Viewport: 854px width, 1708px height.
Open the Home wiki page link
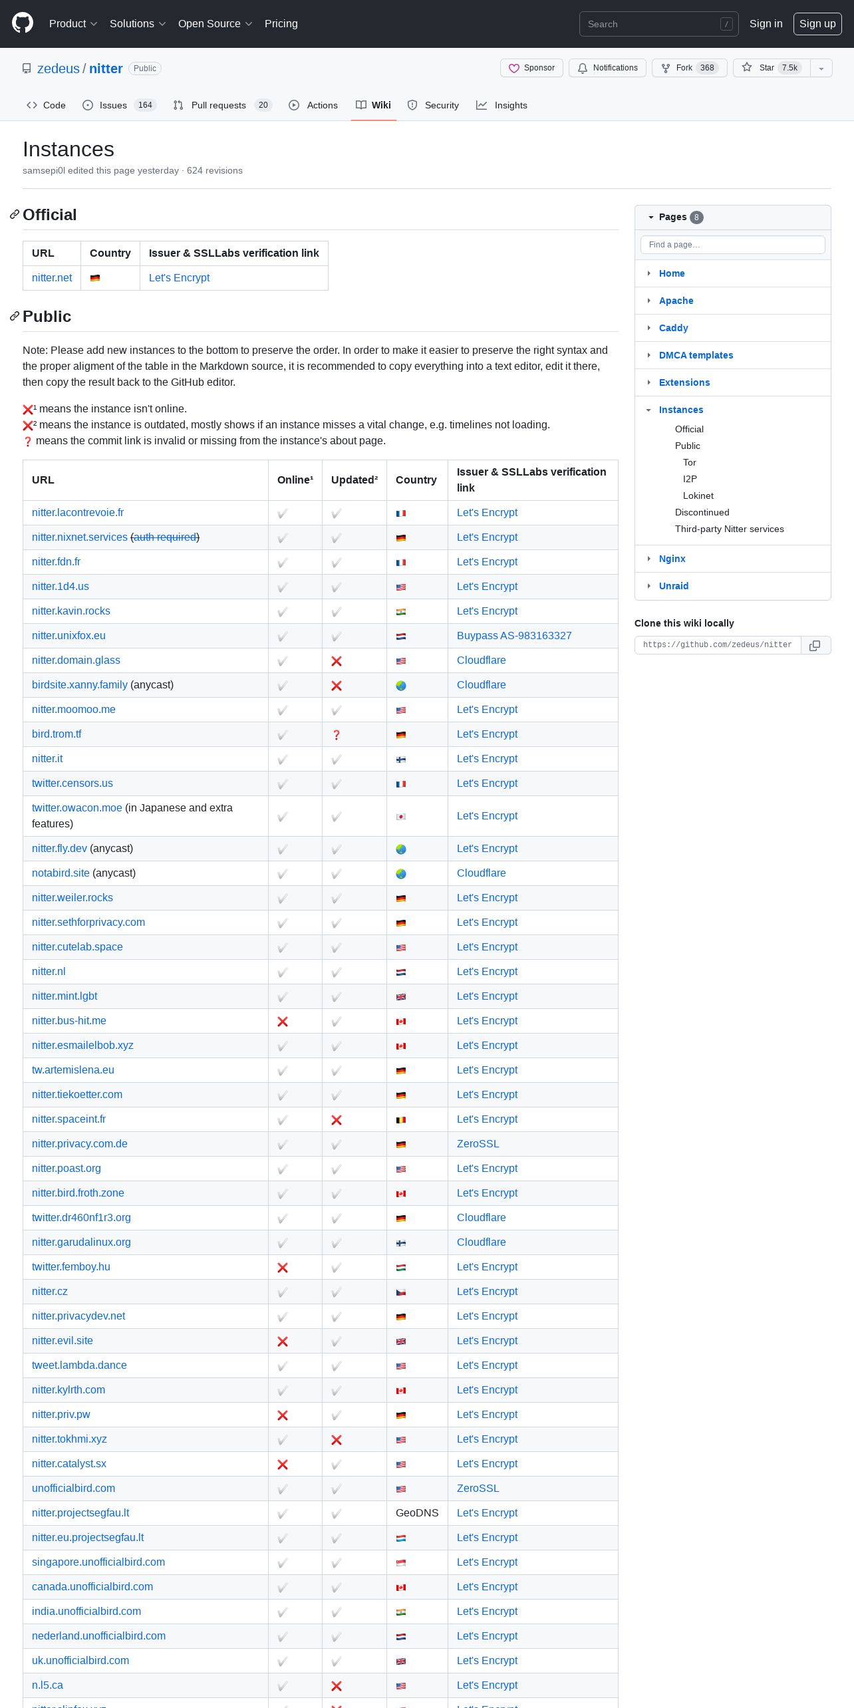pos(672,273)
